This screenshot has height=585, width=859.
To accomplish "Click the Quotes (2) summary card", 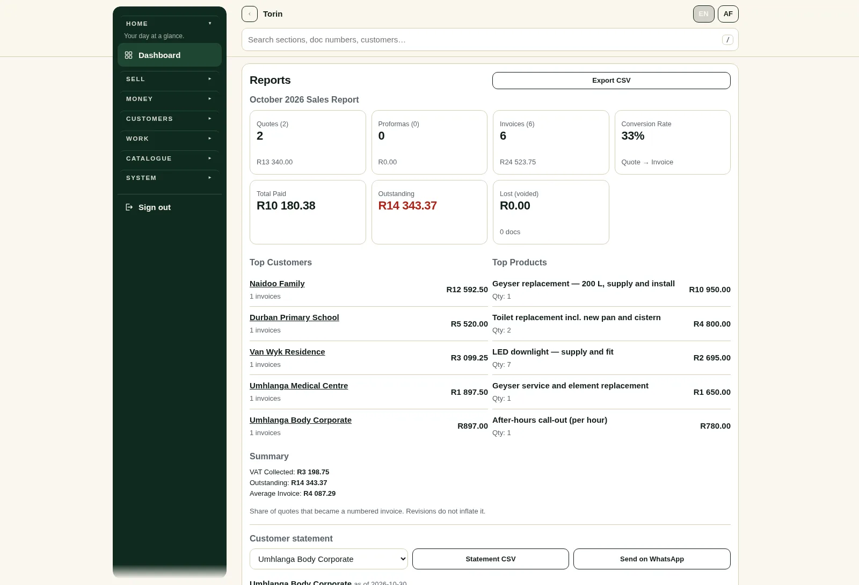I will coord(308,142).
